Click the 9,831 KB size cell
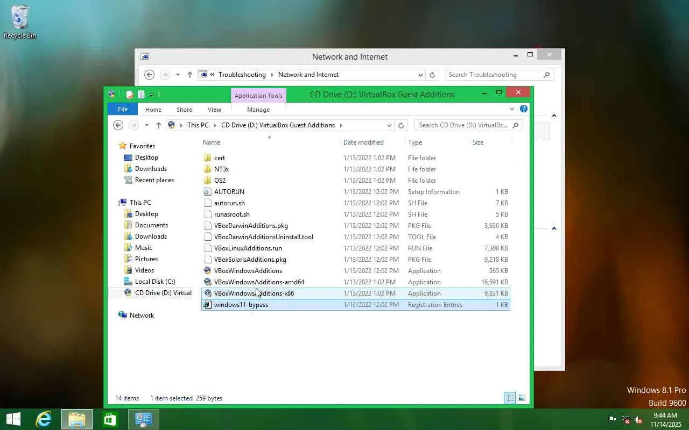The width and height of the screenshot is (689, 430). 496,293
